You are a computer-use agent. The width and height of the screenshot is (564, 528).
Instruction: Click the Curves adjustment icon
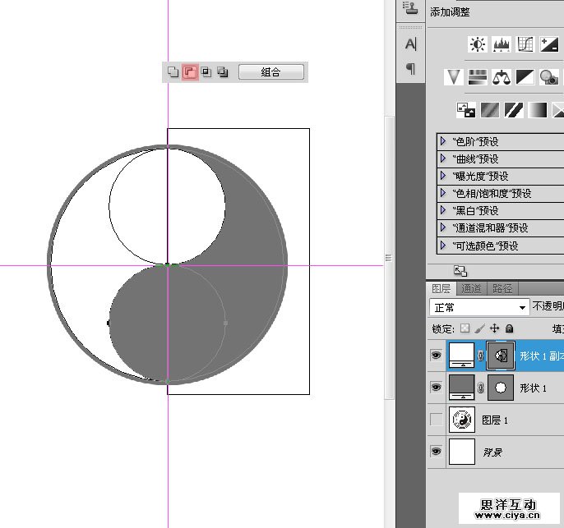(x=526, y=44)
